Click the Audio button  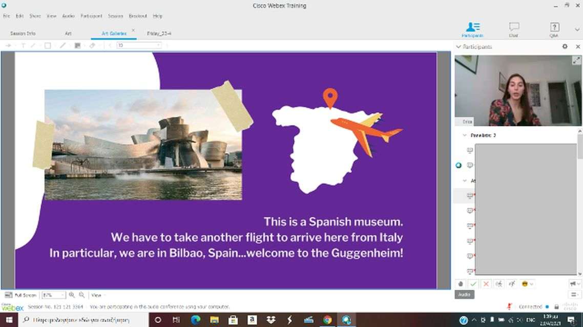coord(464,294)
